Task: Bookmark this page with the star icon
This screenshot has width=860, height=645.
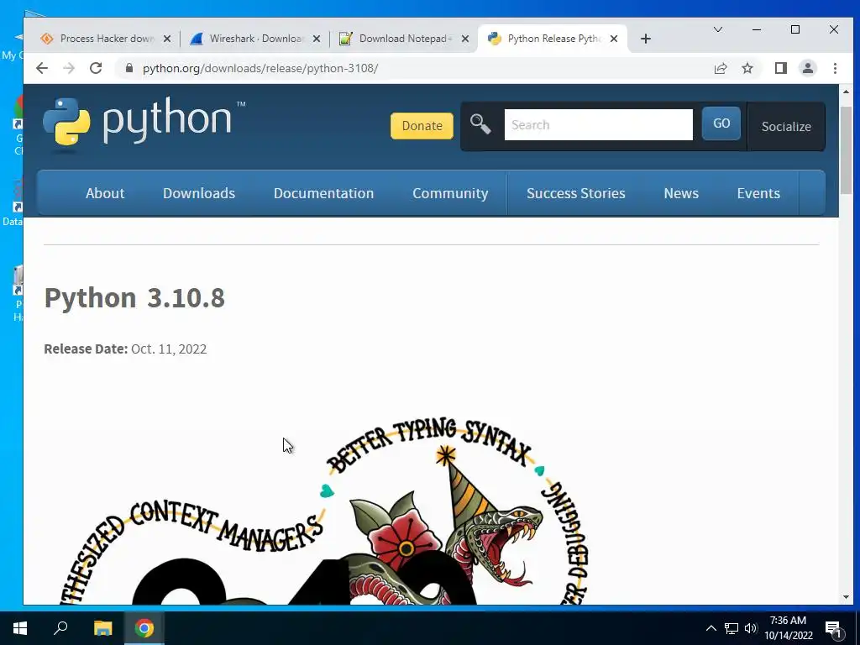Action: coord(747,68)
